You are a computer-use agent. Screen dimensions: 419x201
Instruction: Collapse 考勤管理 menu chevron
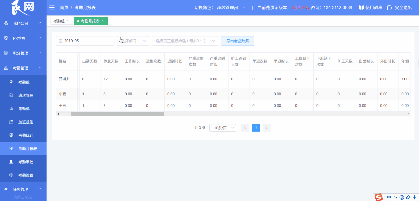click(40, 68)
